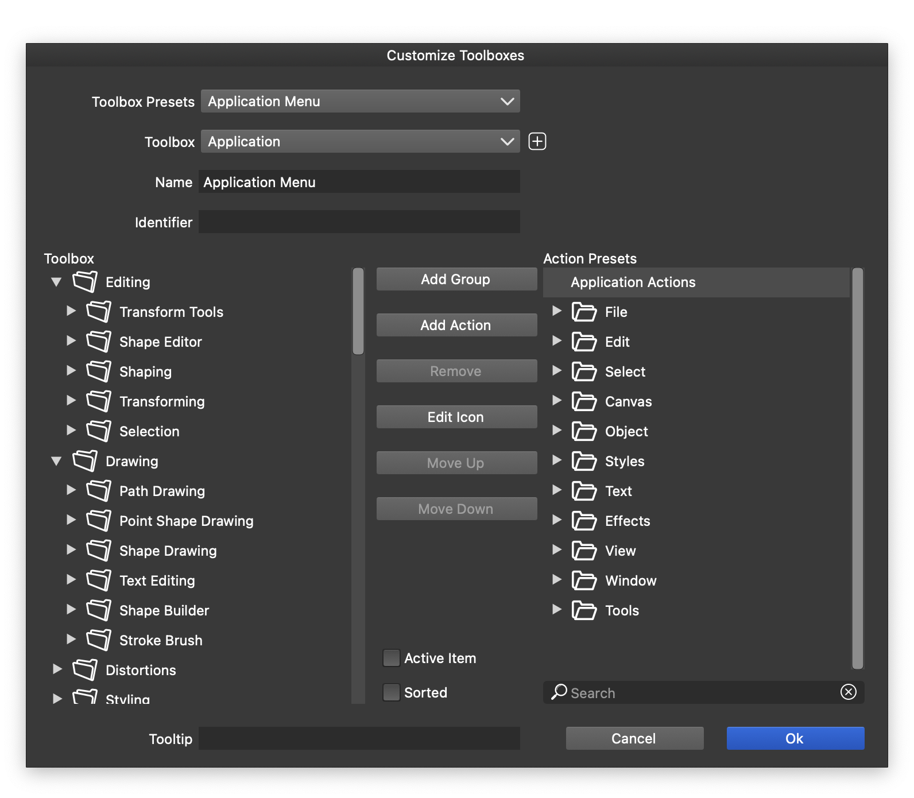The image size is (914, 798).
Task: Confirm with the Ok button
Action: (x=795, y=738)
